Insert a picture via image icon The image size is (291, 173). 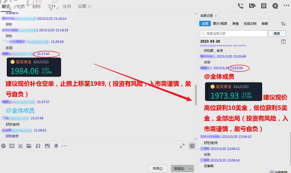pyautogui.click(x=47, y=146)
